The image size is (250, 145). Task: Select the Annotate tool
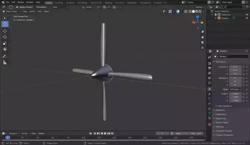click(x=5, y=56)
